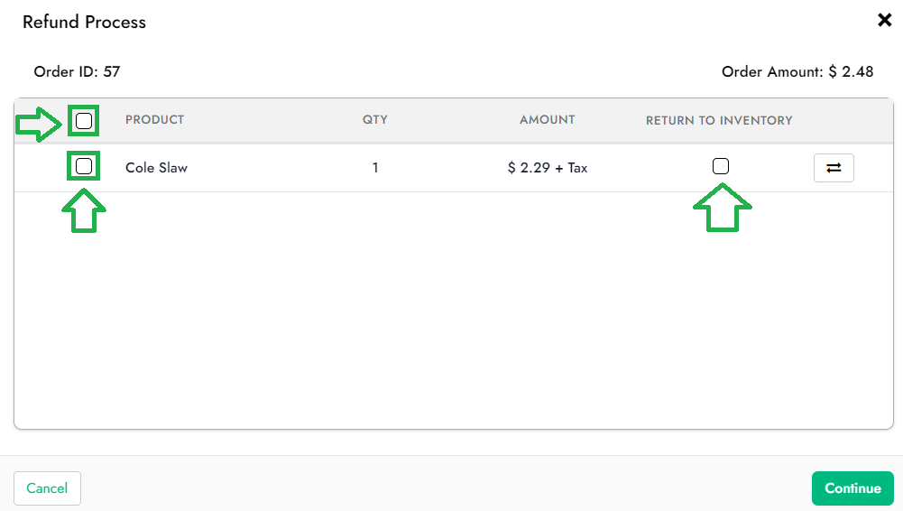Tick the select-all checkbox in table header

click(84, 120)
